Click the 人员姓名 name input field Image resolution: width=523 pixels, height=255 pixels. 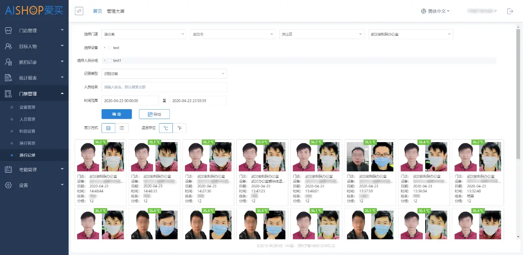164,87
